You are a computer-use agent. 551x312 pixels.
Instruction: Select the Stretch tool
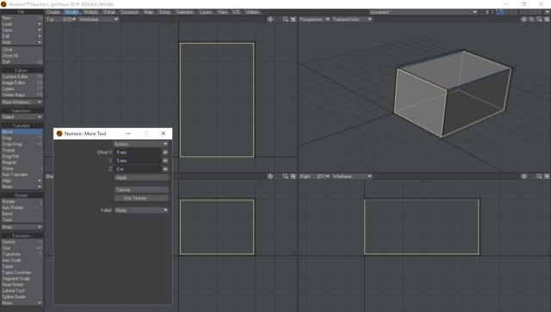tap(22, 242)
